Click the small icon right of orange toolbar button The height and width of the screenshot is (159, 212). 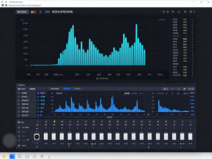point(40,12)
